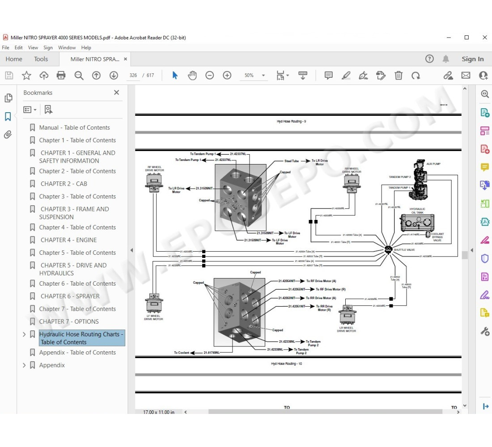This screenshot has height=447, width=492.
Task: Select the Highlight text pen tool
Action: coord(346,76)
